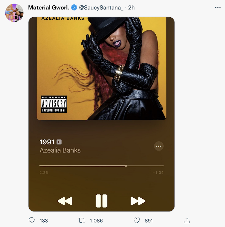Screen dimensions: 225x227
Task: Click the explicit E badge next to 1991
Action: 59,142
